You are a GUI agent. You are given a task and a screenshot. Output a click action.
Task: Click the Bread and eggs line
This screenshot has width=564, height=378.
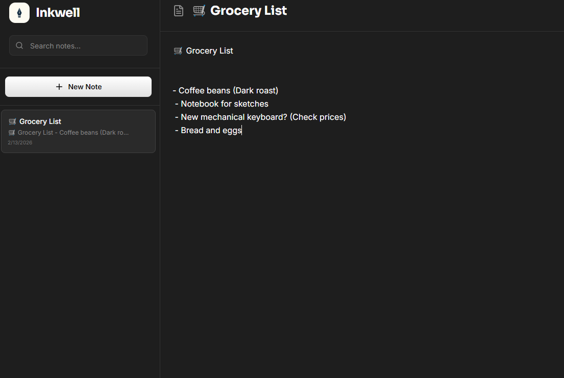click(x=211, y=131)
